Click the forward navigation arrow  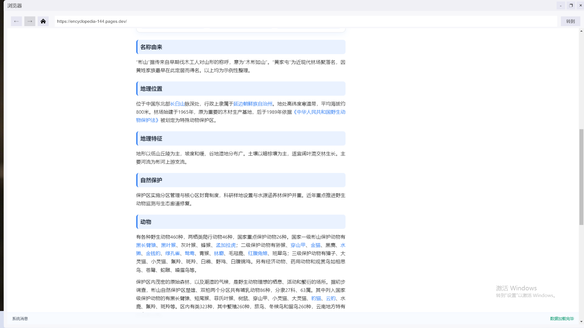[30, 21]
